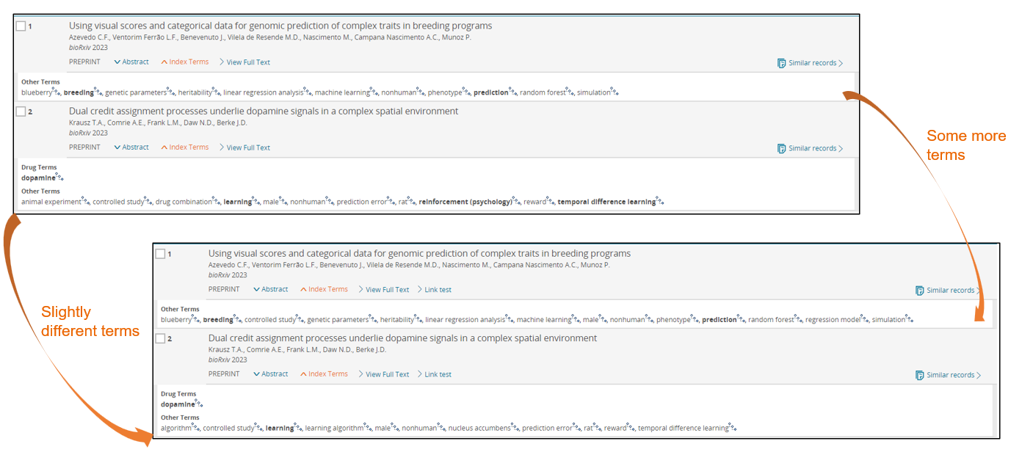Click the 'dopamine' drug term in lower list
This screenshot has height=452, width=1022.
coord(178,404)
